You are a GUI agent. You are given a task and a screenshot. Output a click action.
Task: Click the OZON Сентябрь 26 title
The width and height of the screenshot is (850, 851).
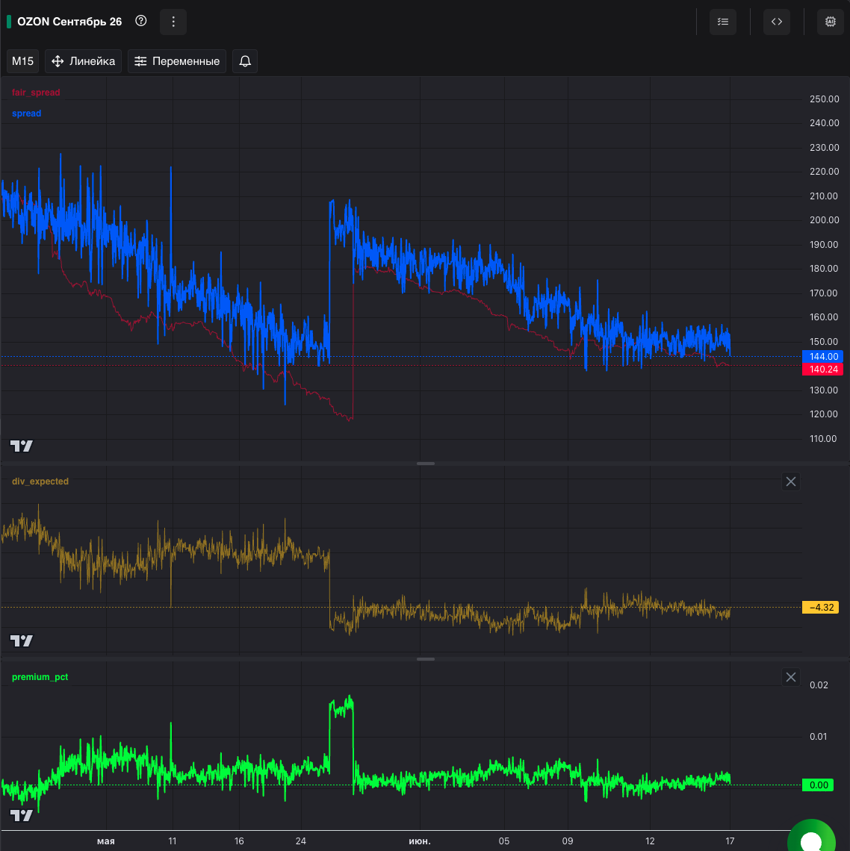(69, 22)
